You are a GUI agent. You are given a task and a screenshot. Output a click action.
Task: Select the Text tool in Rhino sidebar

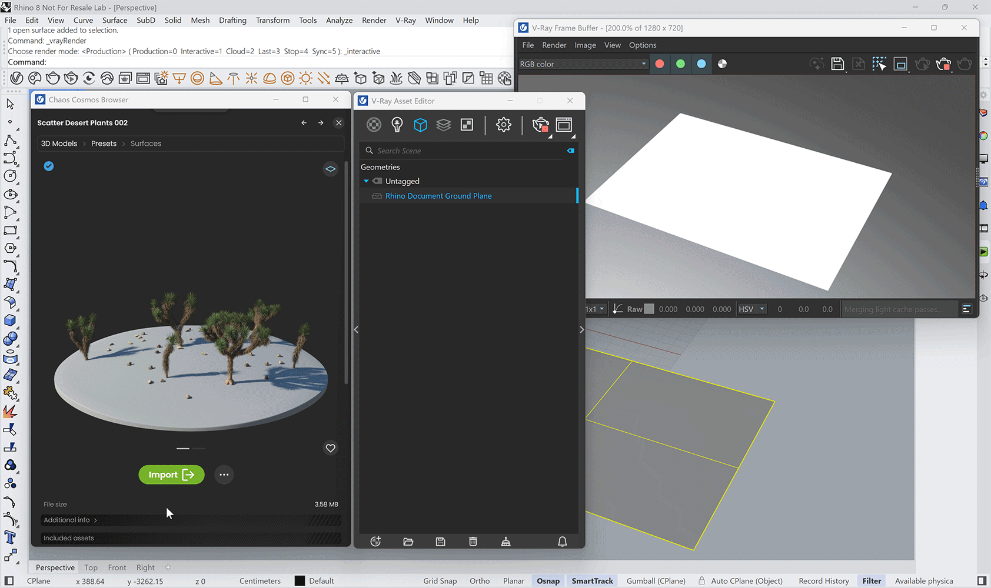pos(10,537)
